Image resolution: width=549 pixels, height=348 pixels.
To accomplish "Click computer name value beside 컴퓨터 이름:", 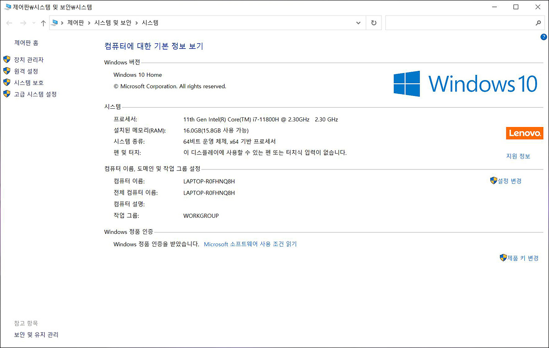I will pyautogui.click(x=209, y=181).
